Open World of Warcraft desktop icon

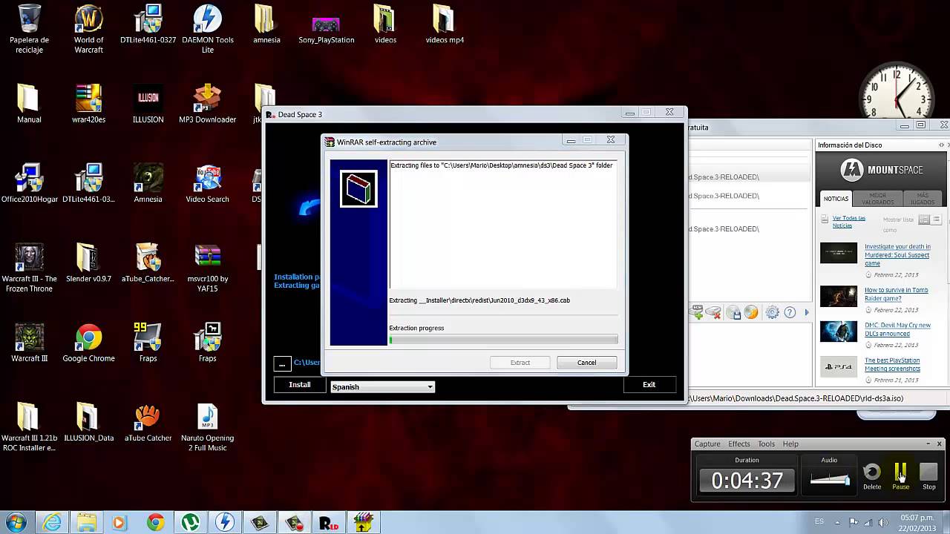(x=88, y=29)
